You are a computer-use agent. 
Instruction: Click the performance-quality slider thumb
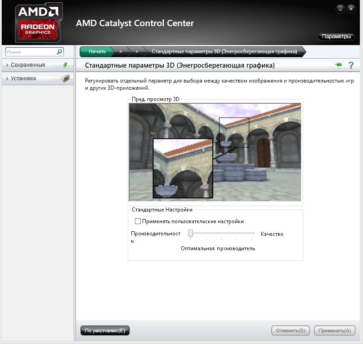[x=190, y=234]
